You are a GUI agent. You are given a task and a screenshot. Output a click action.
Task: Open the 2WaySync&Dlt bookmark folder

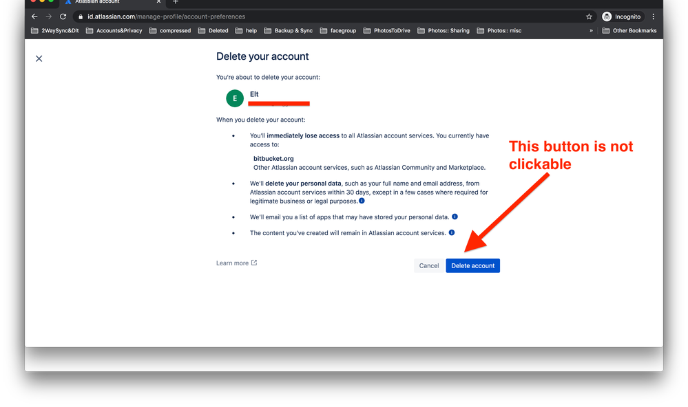[55, 31]
